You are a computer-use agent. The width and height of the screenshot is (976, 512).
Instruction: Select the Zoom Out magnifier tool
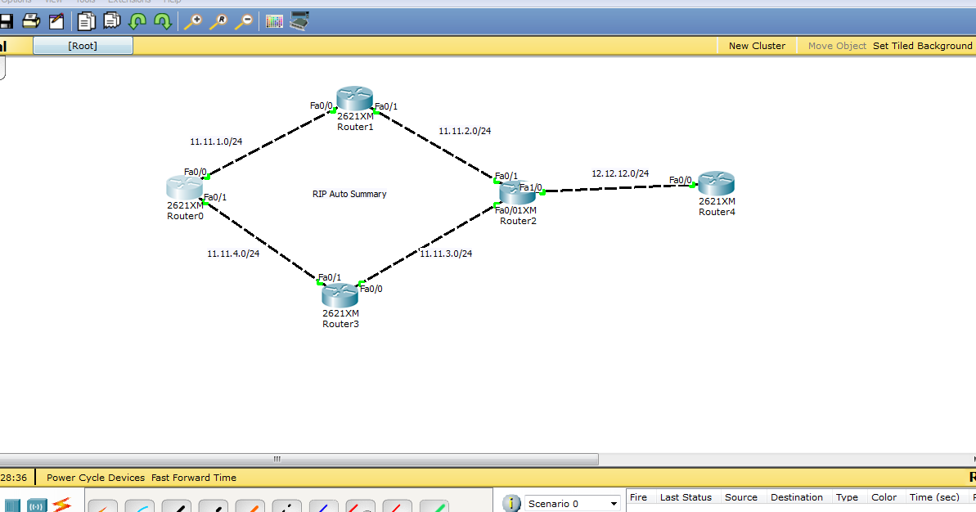243,21
